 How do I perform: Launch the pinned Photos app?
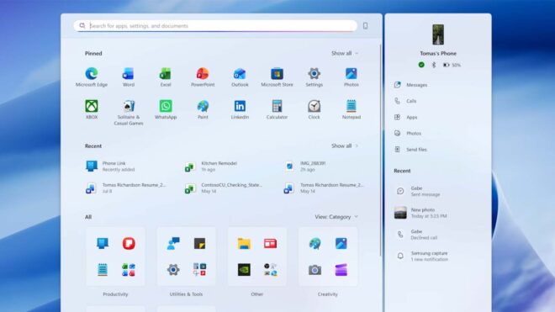[x=351, y=77]
